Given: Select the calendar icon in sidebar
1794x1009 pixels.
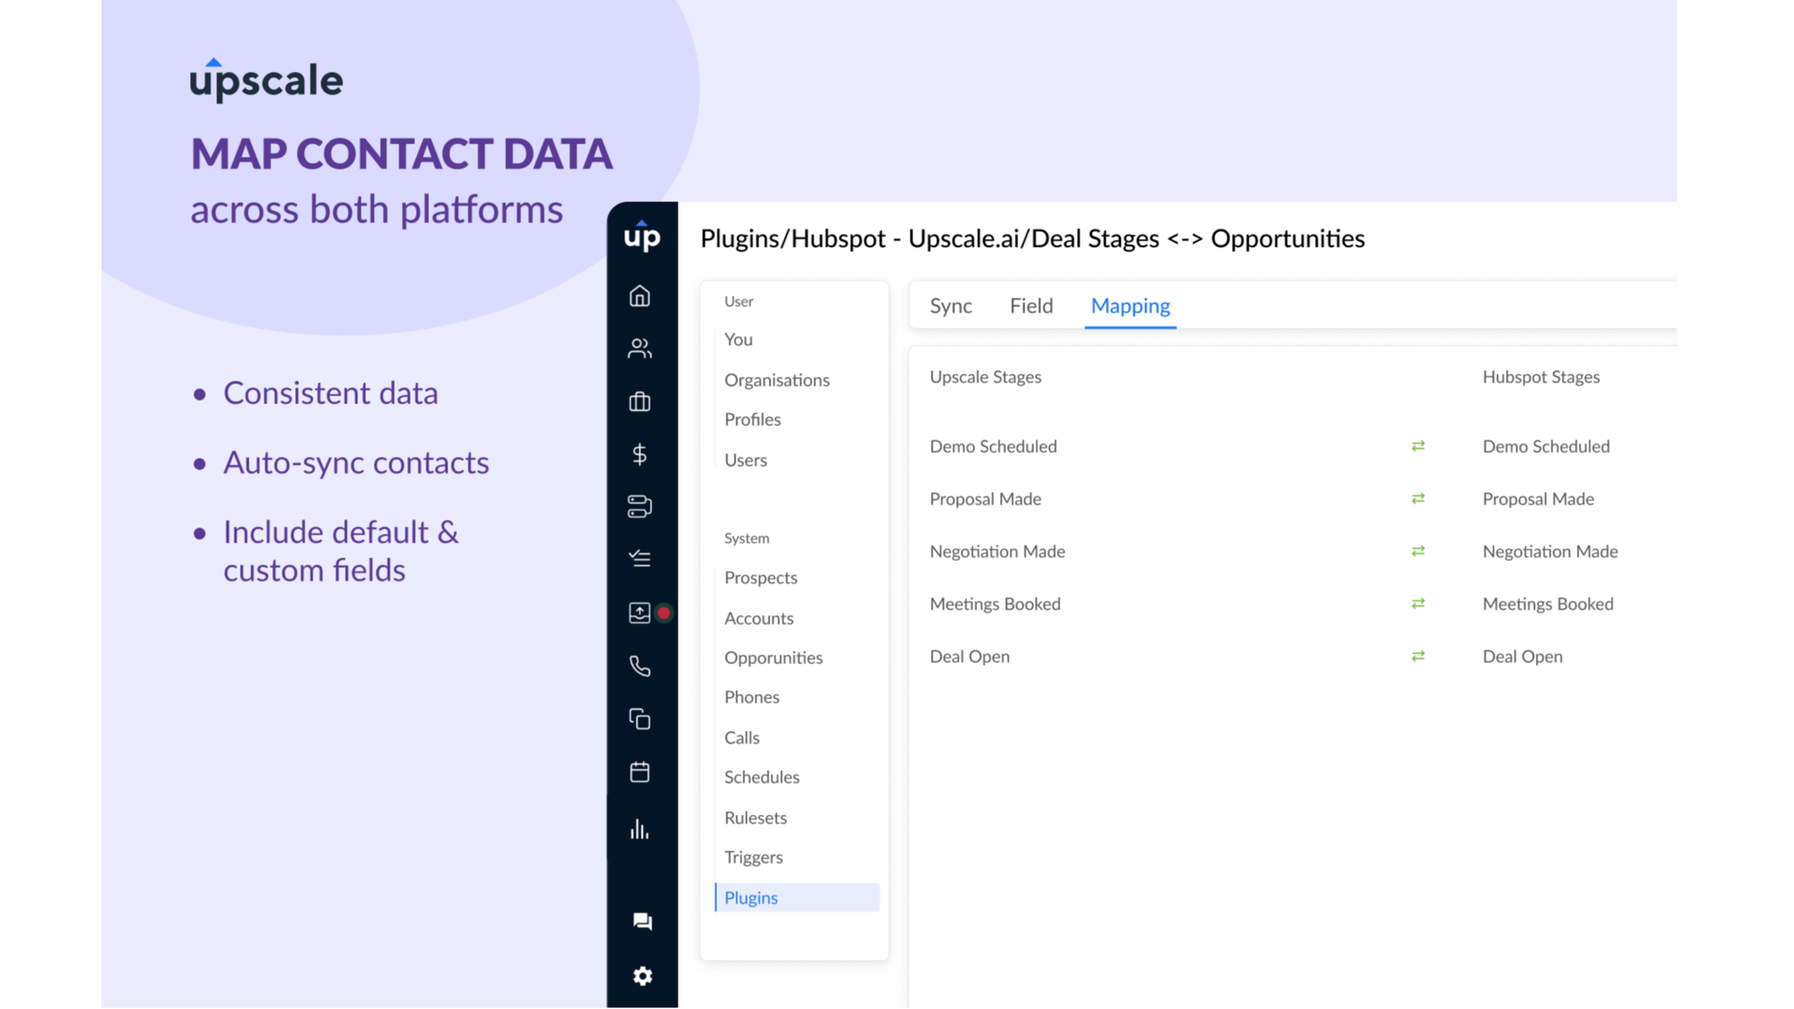Looking at the screenshot, I should [640, 772].
